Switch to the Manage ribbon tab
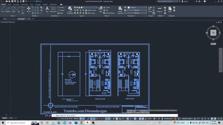The height and width of the screenshot is (125, 223). pos(38,5)
